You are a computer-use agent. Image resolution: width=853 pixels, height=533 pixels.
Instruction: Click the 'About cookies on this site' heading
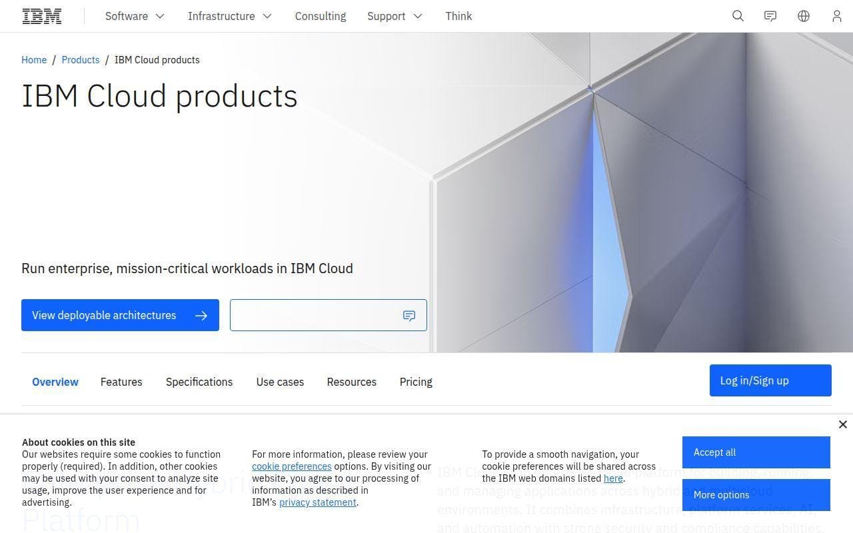79,442
